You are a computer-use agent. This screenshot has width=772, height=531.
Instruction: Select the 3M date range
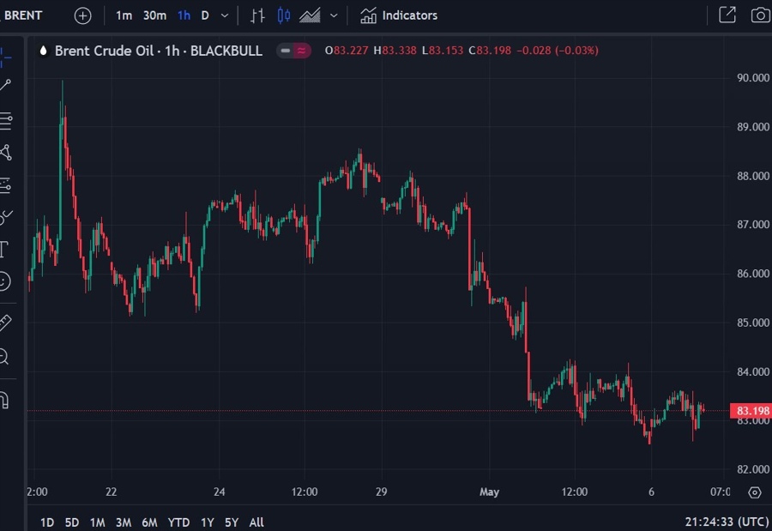click(x=123, y=522)
